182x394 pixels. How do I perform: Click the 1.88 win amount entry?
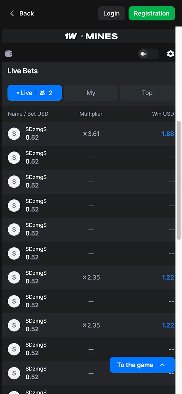(x=168, y=134)
